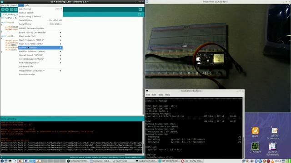
Task: Click Burn Bootloader menu entry
Action: [40, 74]
